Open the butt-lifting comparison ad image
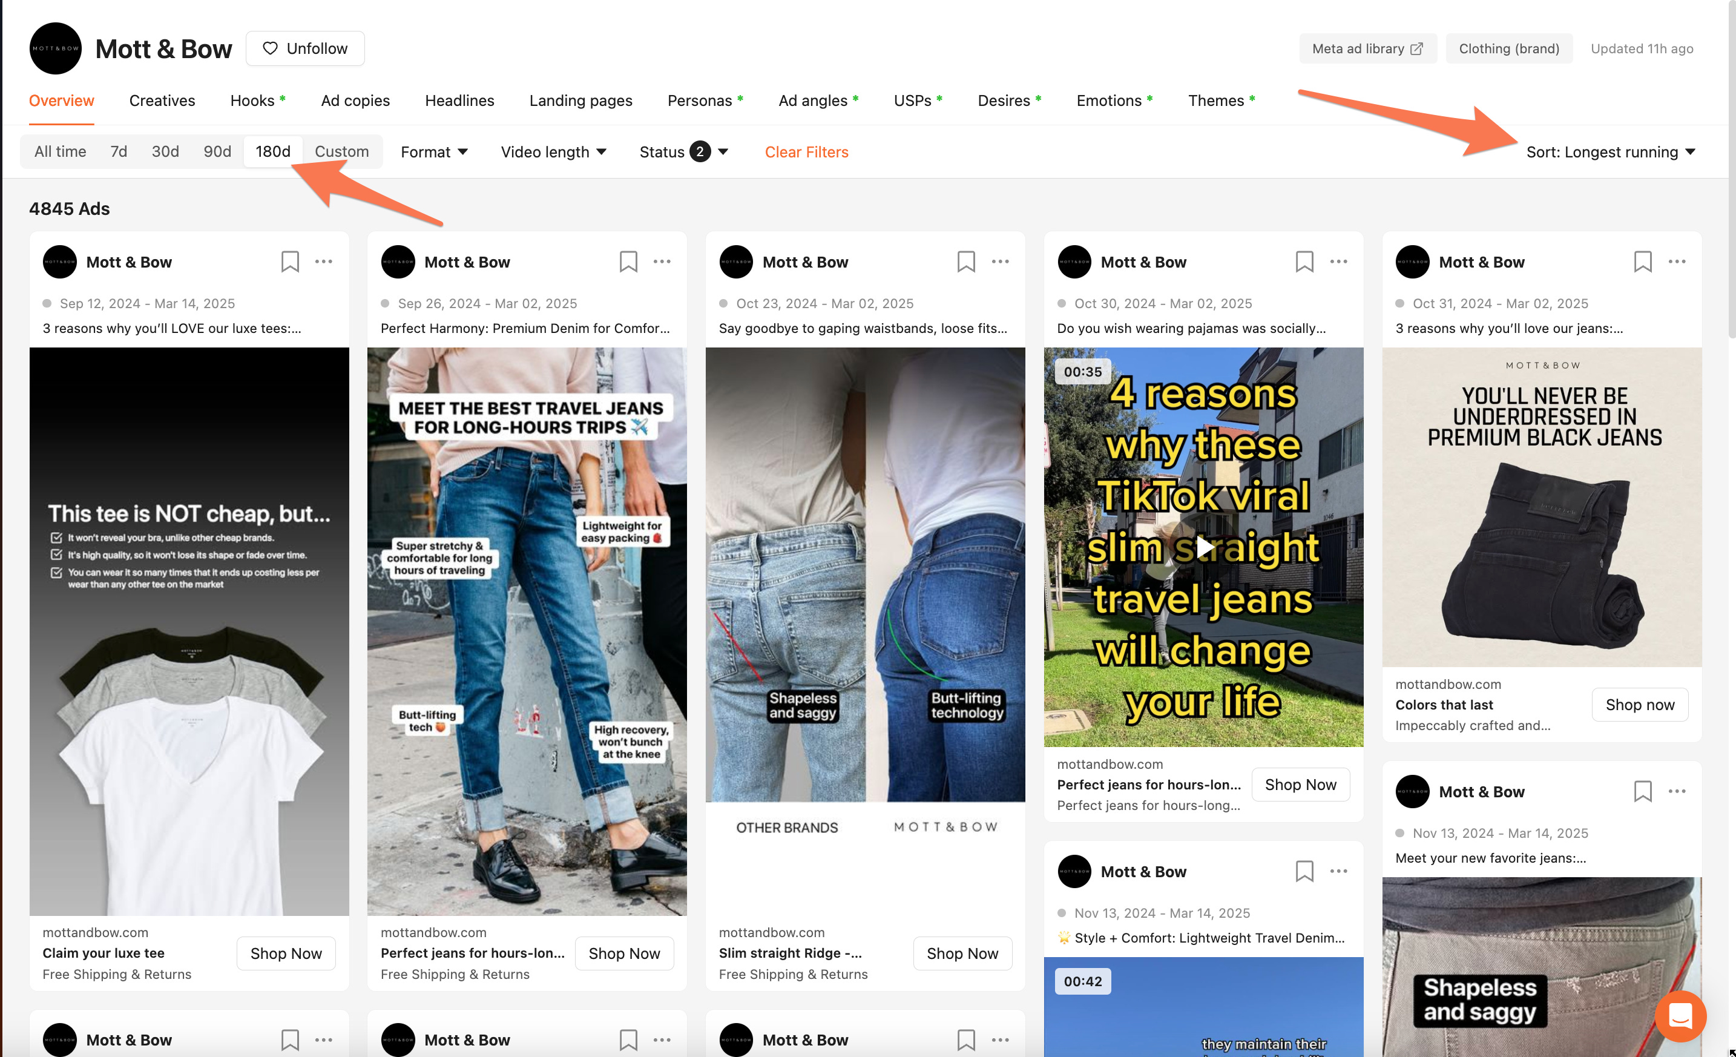 click(x=864, y=575)
